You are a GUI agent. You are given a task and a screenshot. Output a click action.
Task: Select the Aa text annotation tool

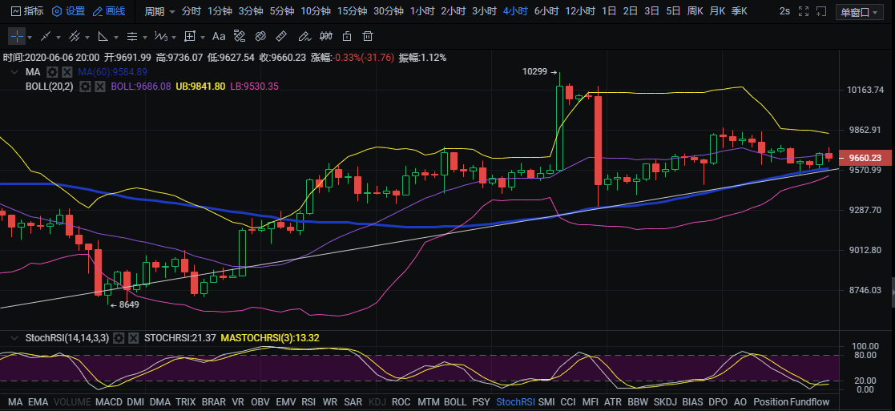coord(219,37)
